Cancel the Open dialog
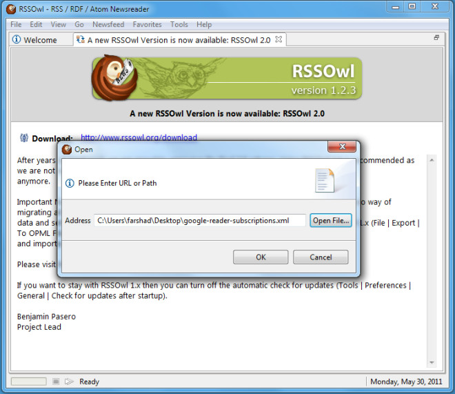Image resolution: width=455 pixels, height=394 pixels. tap(321, 257)
